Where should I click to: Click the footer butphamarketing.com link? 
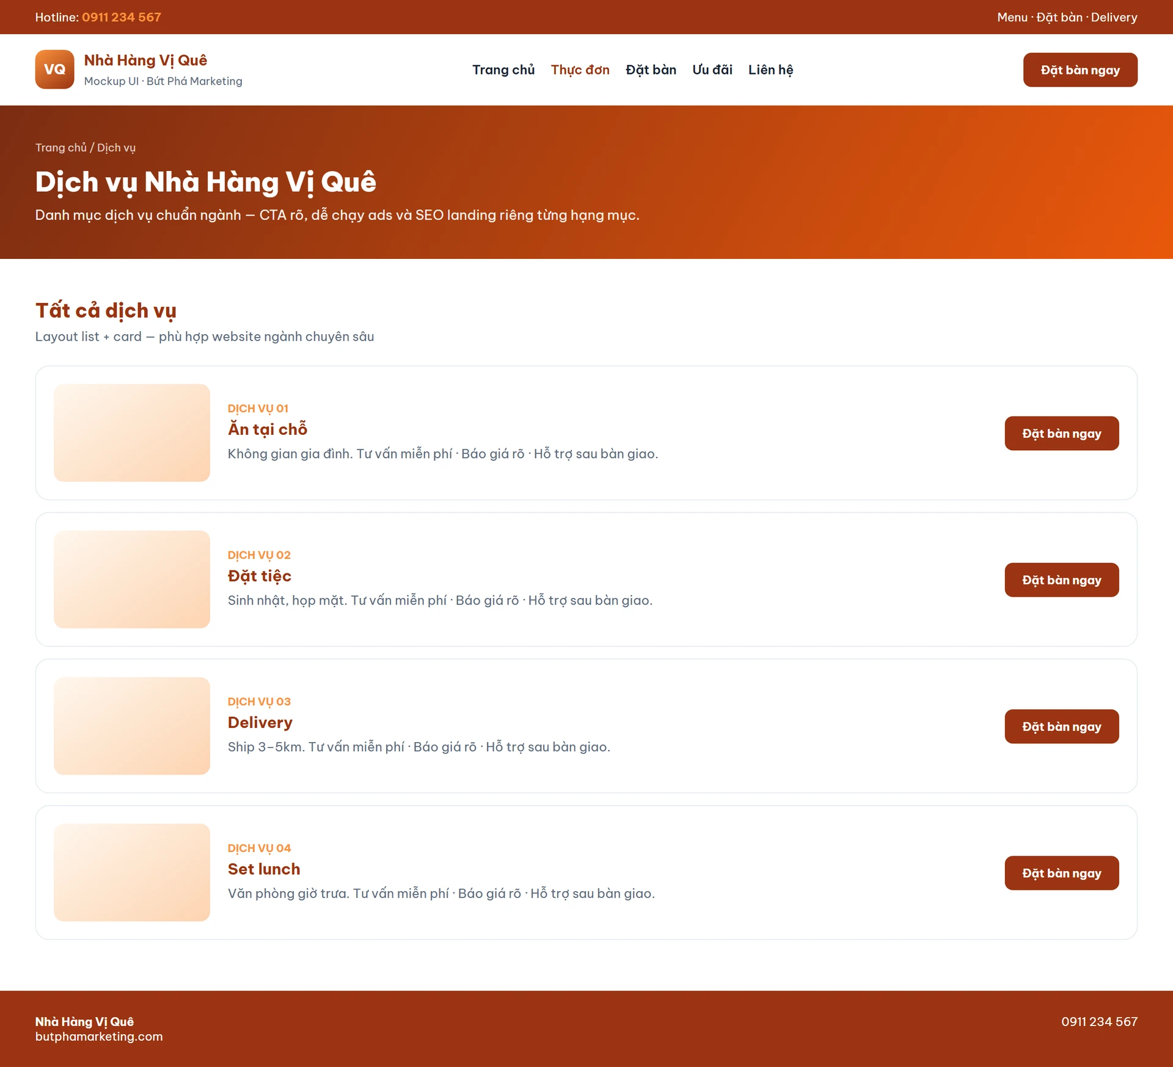(x=99, y=1036)
